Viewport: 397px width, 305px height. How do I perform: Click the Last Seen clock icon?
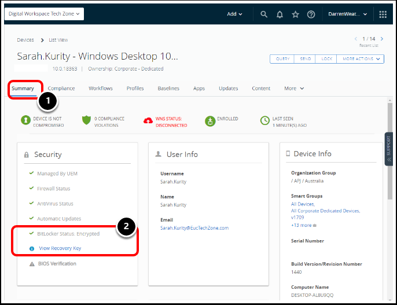click(264, 120)
